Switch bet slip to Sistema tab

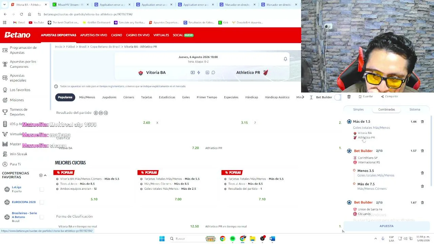coord(415,109)
